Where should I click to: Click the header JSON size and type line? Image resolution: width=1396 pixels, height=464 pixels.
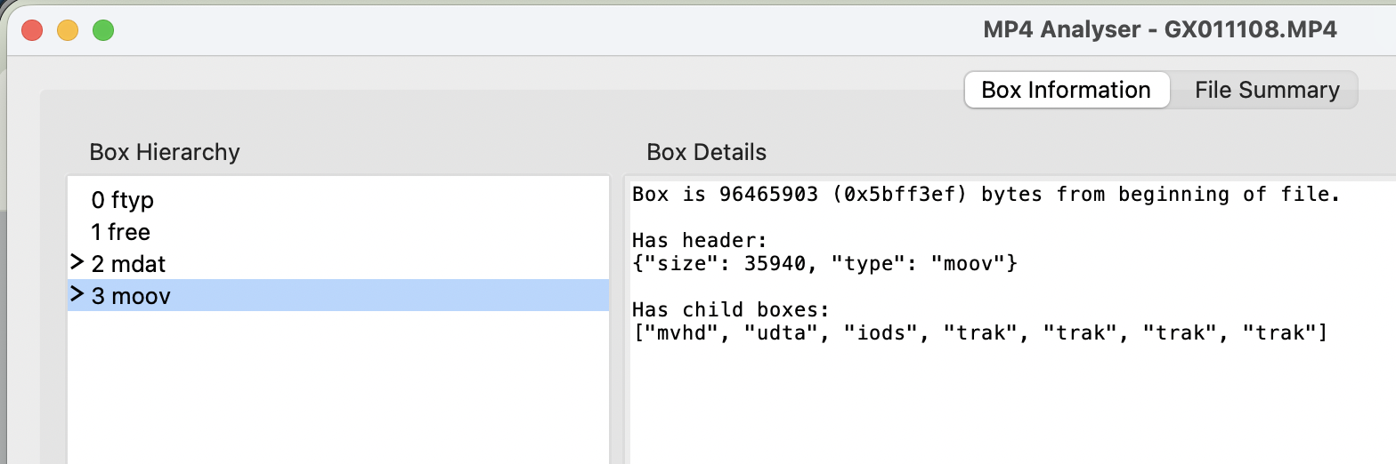[x=824, y=264]
